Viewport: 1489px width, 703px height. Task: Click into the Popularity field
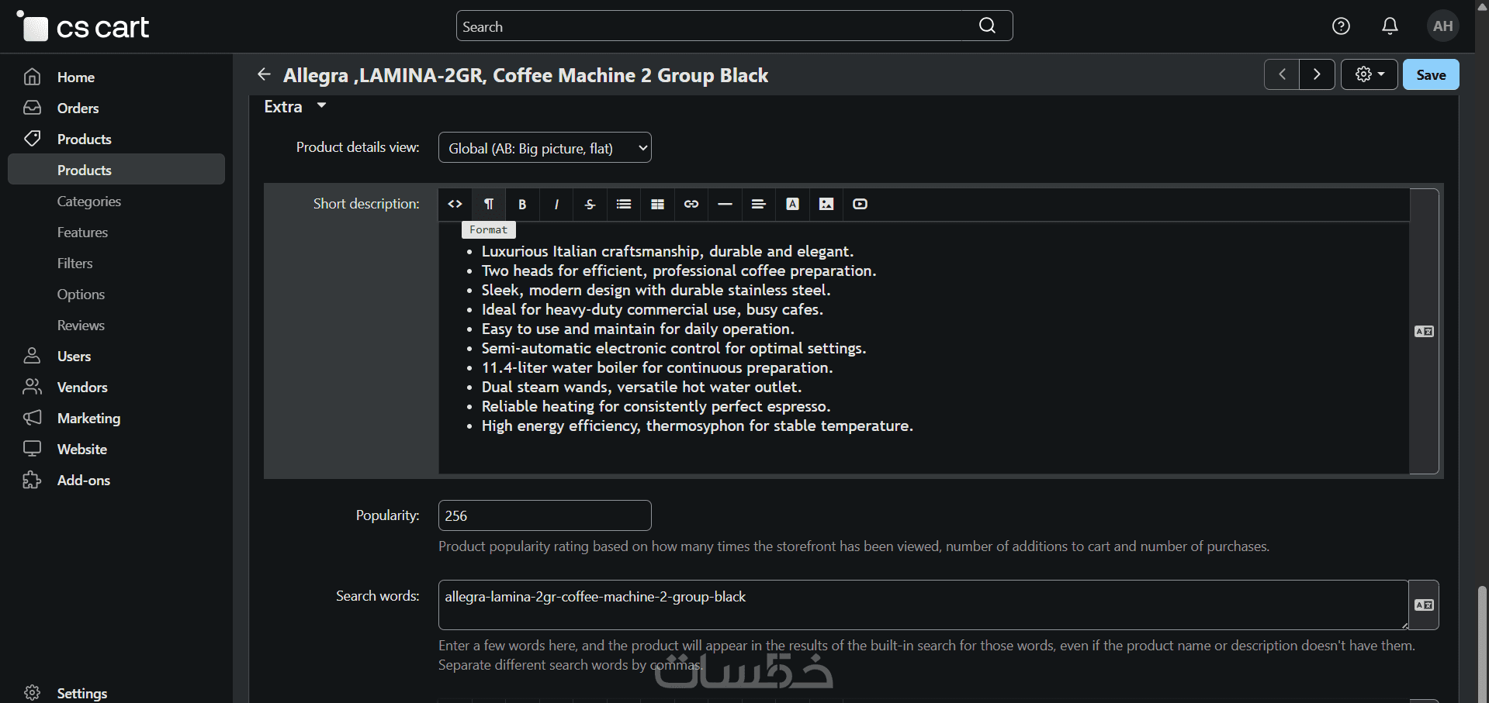(x=545, y=515)
